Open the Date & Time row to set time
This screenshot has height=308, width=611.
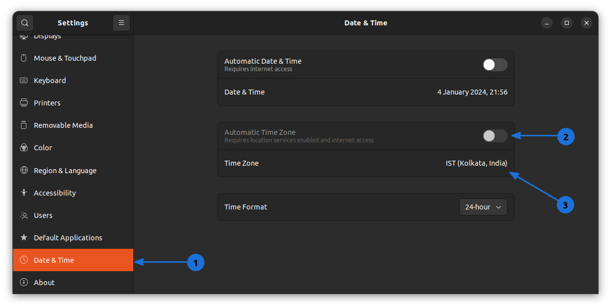pyautogui.click(x=366, y=92)
